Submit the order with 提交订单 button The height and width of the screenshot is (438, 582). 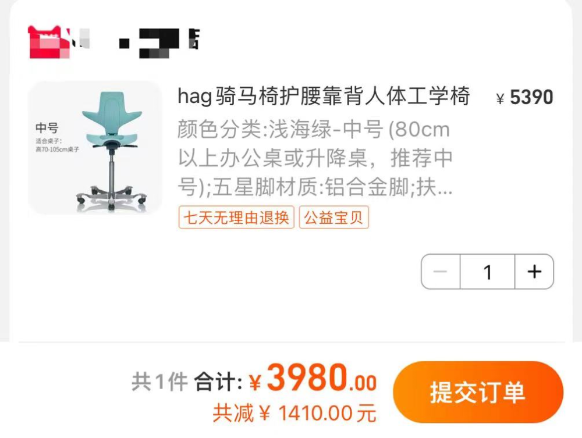point(478,392)
